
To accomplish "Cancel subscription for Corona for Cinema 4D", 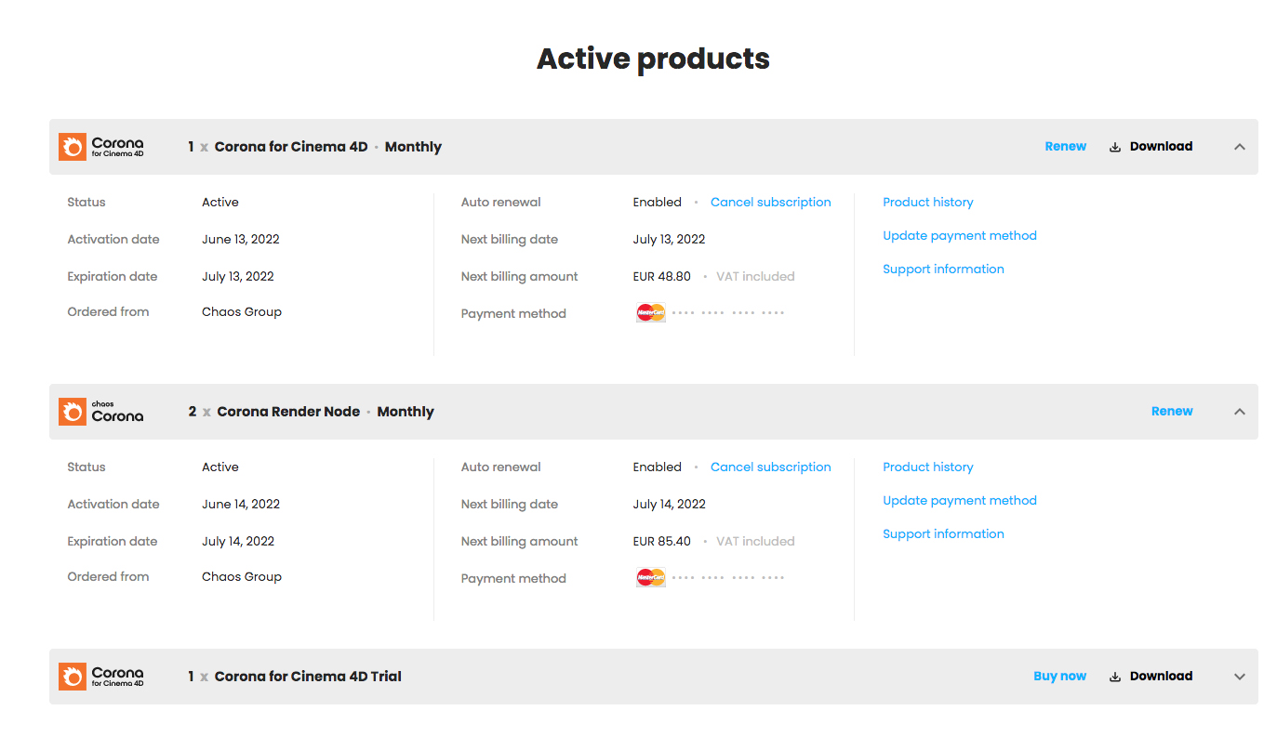I will tap(771, 202).
